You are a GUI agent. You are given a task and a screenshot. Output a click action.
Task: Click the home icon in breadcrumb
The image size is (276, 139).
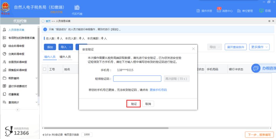coord(43,21)
